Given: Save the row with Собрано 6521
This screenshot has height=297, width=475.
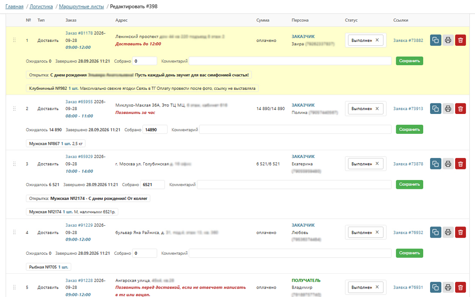Looking at the screenshot, I should pos(409,184).
